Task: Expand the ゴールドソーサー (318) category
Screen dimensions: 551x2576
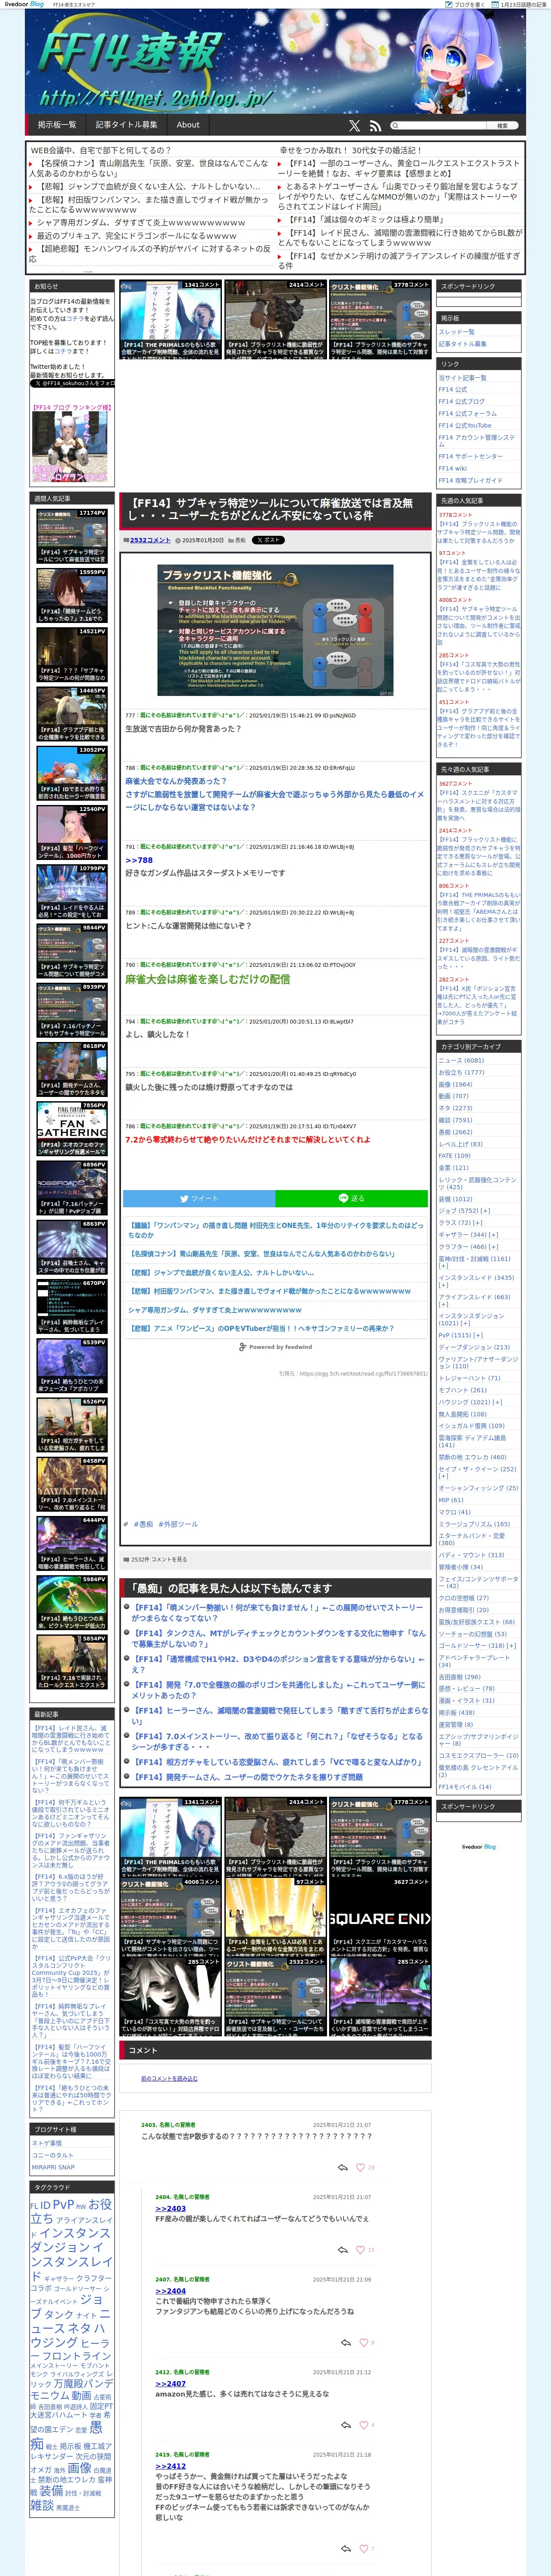Action: (512, 1645)
